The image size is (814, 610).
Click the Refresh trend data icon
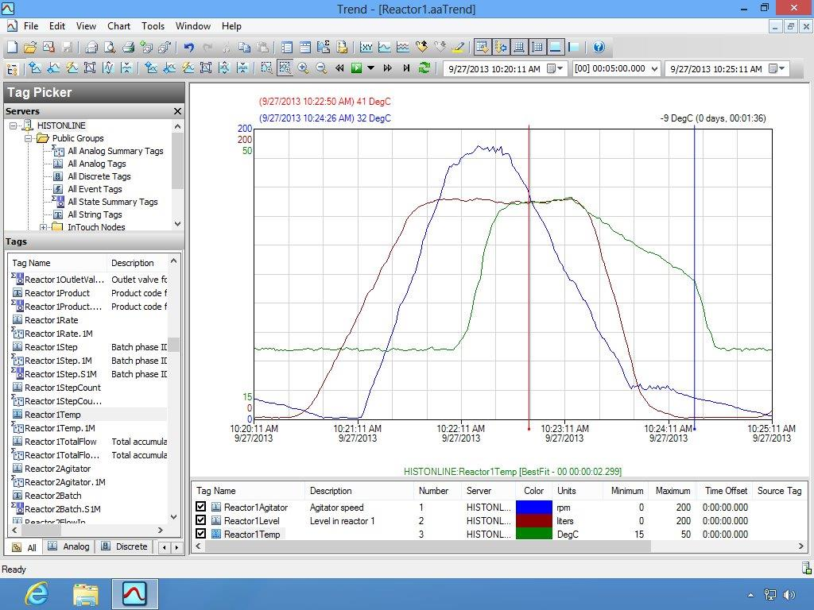(423, 68)
